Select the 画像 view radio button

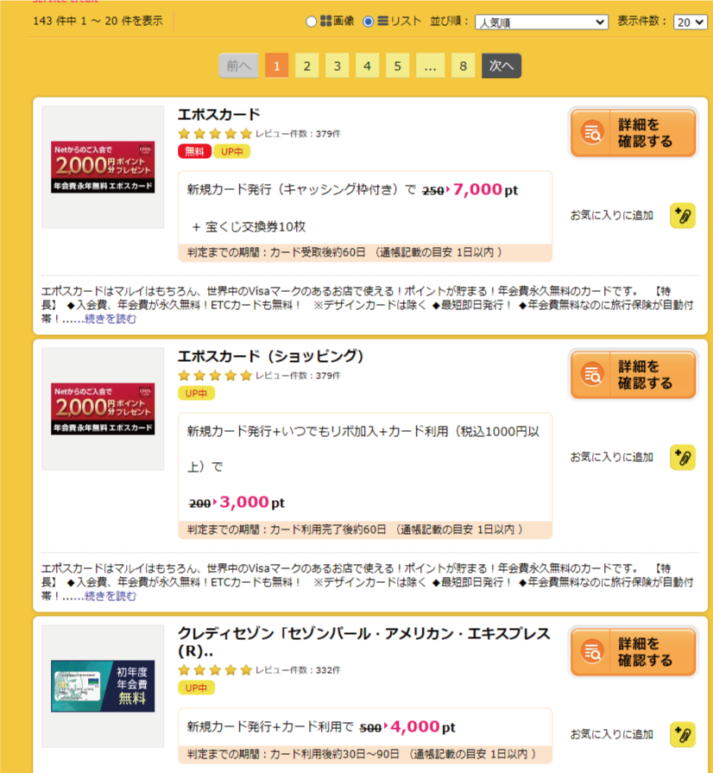[x=311, y=22]
